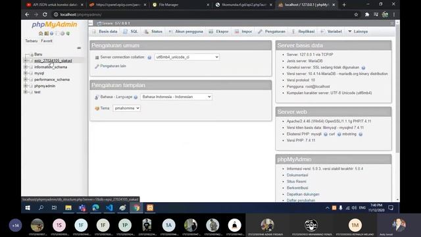421x237 pixels.
Task: Open the volume control in system tray
Action: click(354, 208)
